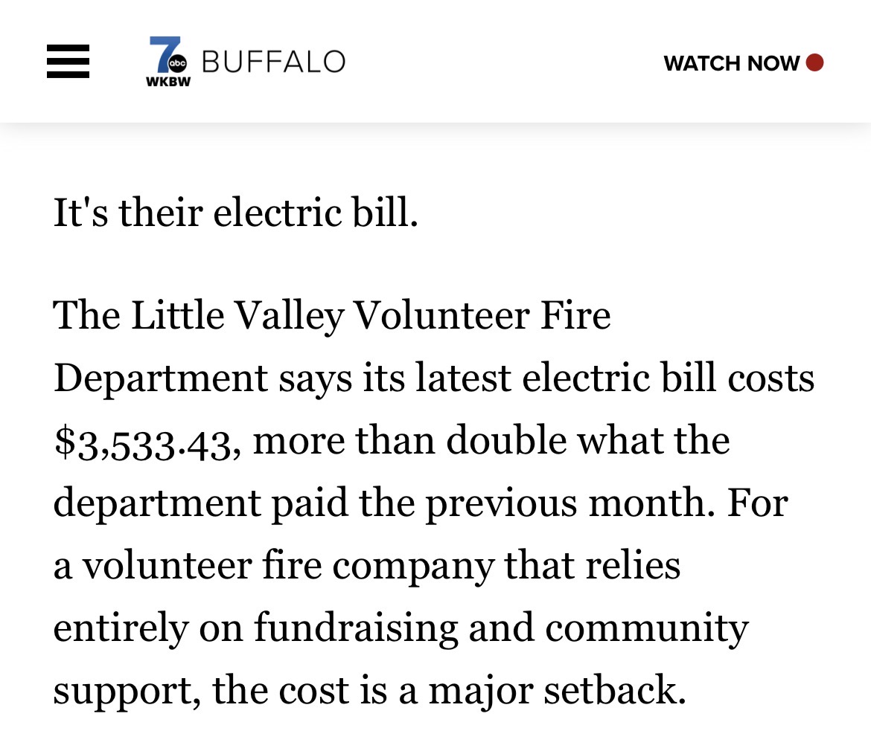Tap the WKBW call letters under logo
Image resolution: width=871 pixels, height=754 pixels.
pyautogui.click(x=167, y=82)
